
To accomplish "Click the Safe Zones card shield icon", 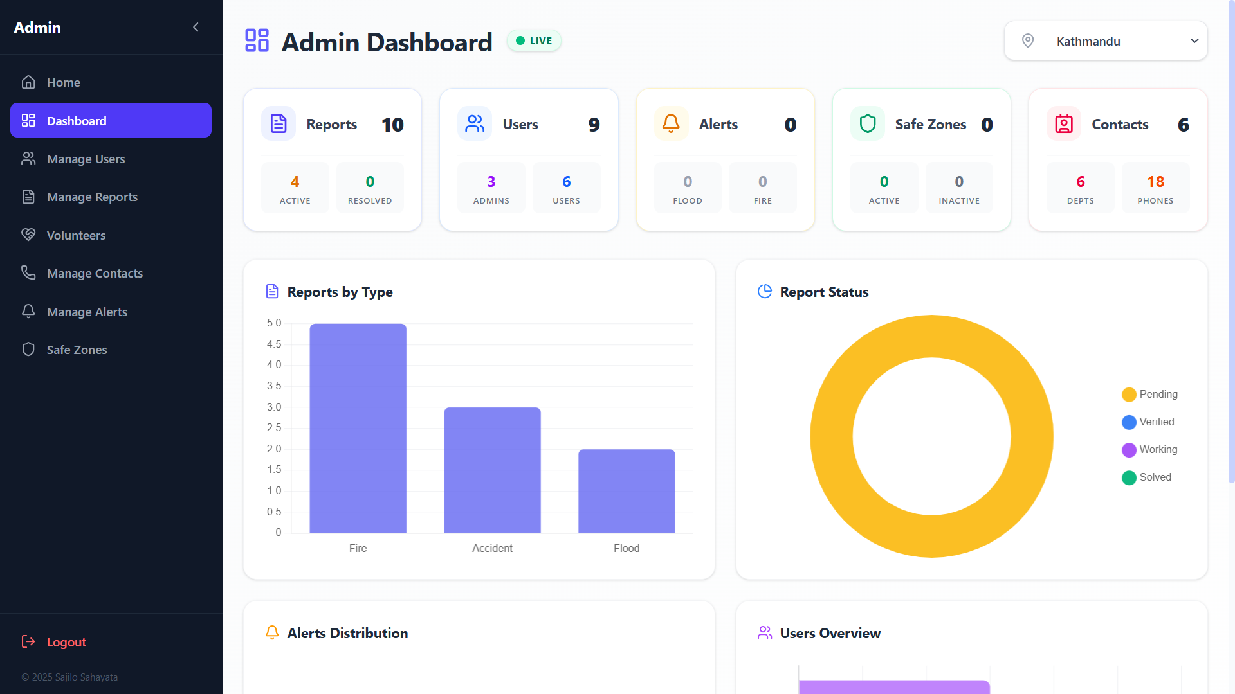I will pos(868,123).
